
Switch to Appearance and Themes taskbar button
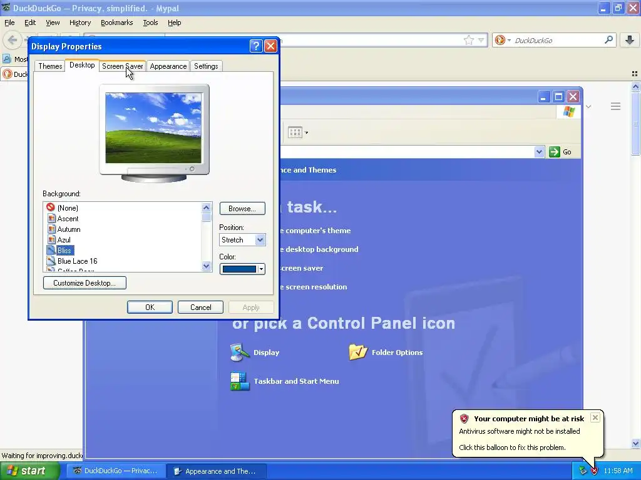[217, 471]
